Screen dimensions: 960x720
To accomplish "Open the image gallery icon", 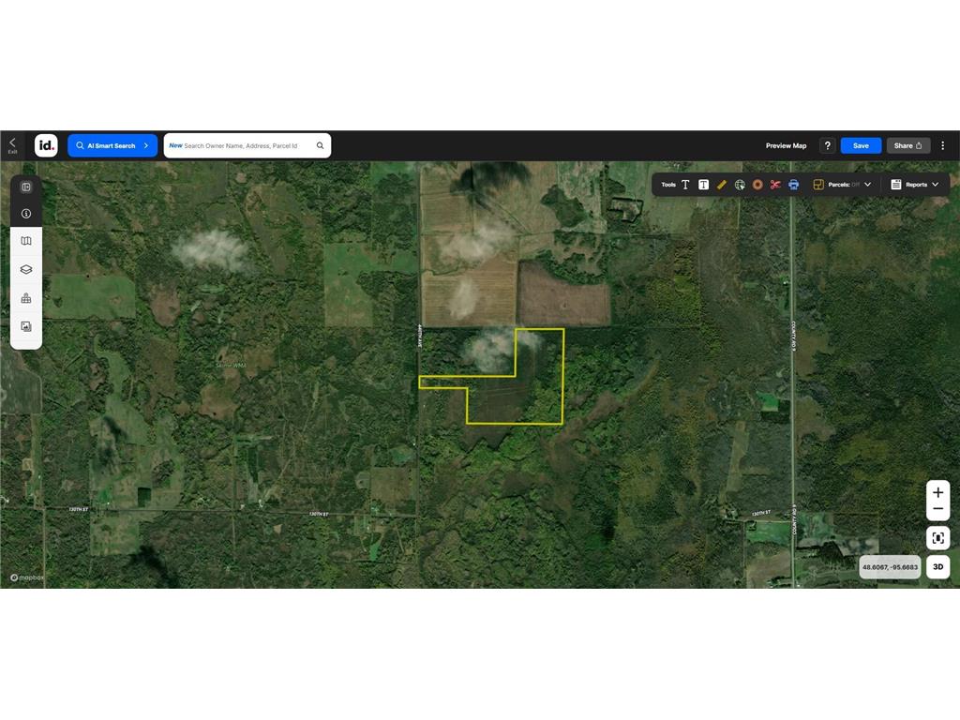I will (x=26, y=326).
